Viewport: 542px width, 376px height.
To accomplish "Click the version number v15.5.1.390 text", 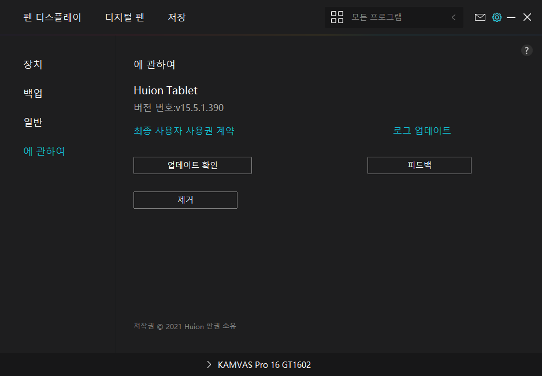I will tap(200, 108).
